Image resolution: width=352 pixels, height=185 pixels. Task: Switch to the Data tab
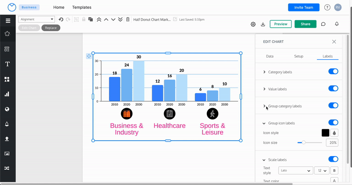click(x=270, y=56)
